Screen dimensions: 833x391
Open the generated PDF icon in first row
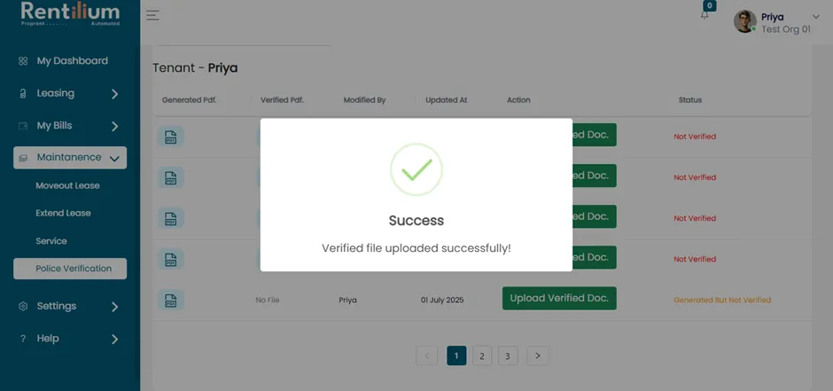pyautogui.click(x=170, y=137)
